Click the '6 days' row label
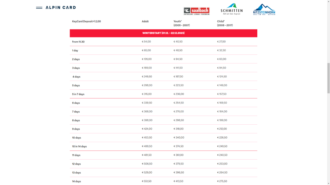Screen dimensions: 330x185 pyautogui.click(x=76, y=103)
